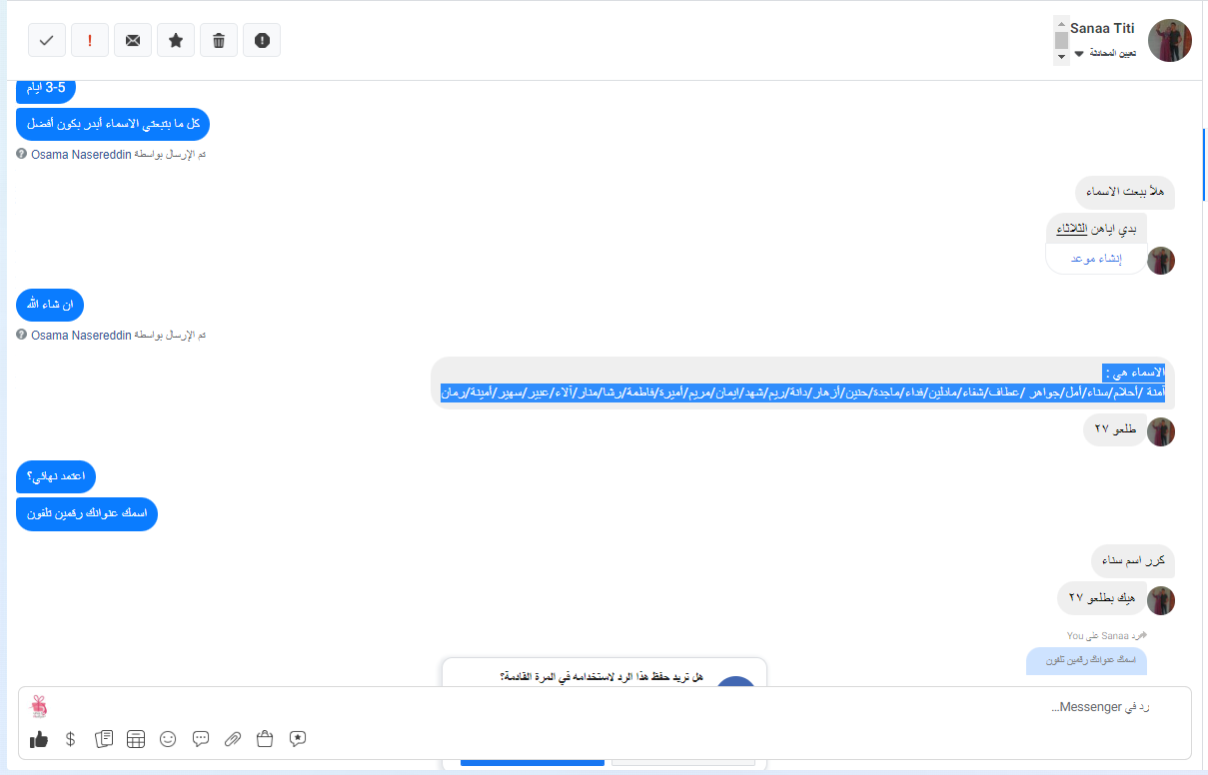Flag conversation with red exclamation mark
Screen dimensions: 1208x775
[x=90, y=40]
